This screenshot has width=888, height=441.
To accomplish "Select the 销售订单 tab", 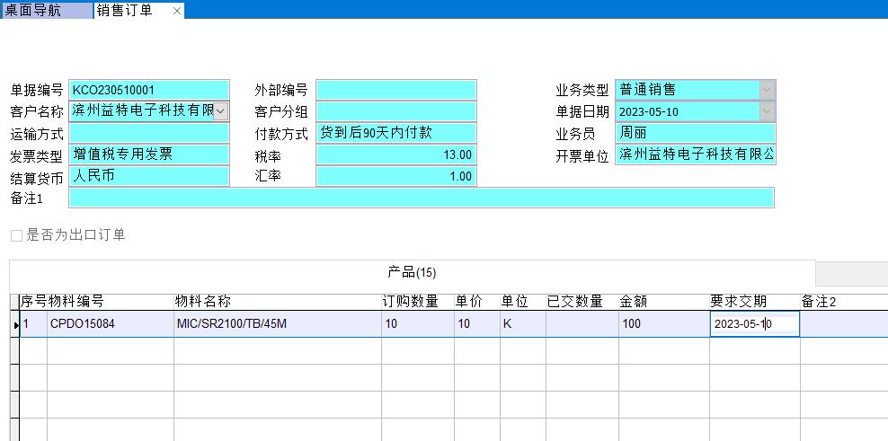I will pyautogui.click(x=126, y=10).
